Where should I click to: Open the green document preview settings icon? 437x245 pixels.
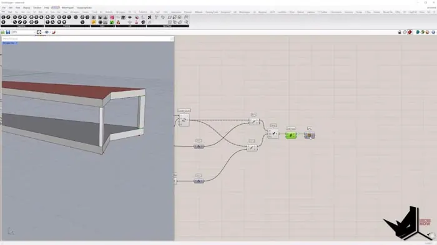click(423, 32)
